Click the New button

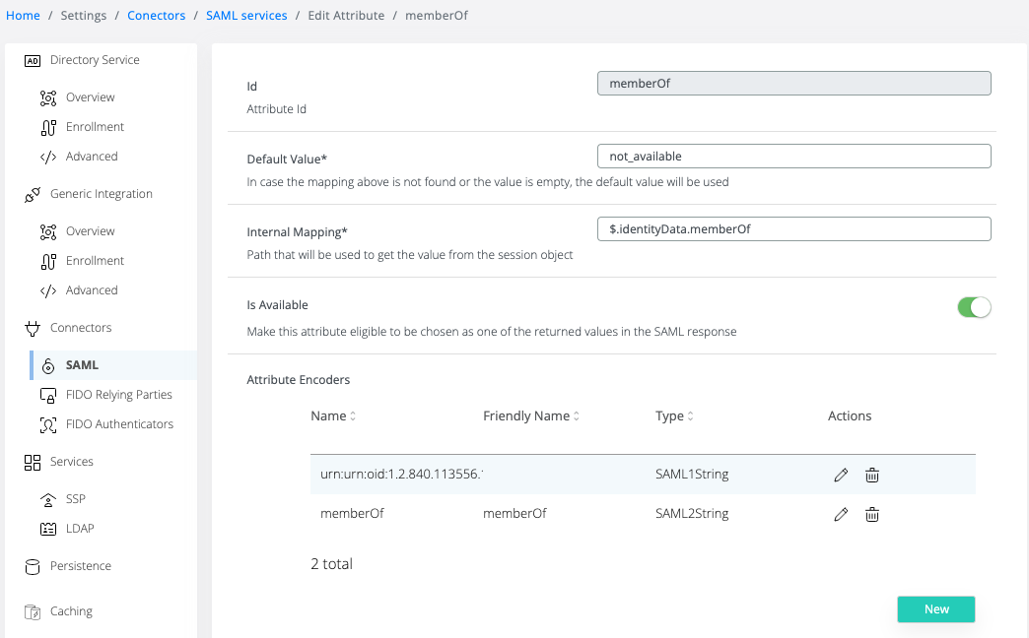935,609
